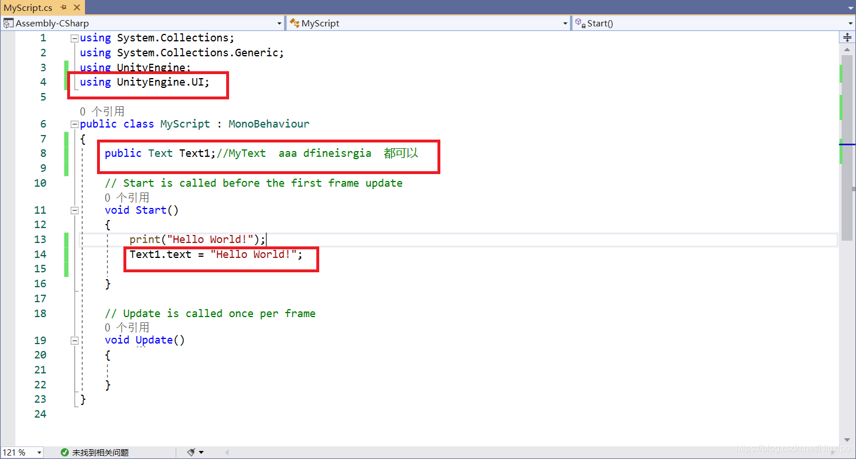
Task: Click the horizontal scrollbar left arrow
Action: click(226, 453)
